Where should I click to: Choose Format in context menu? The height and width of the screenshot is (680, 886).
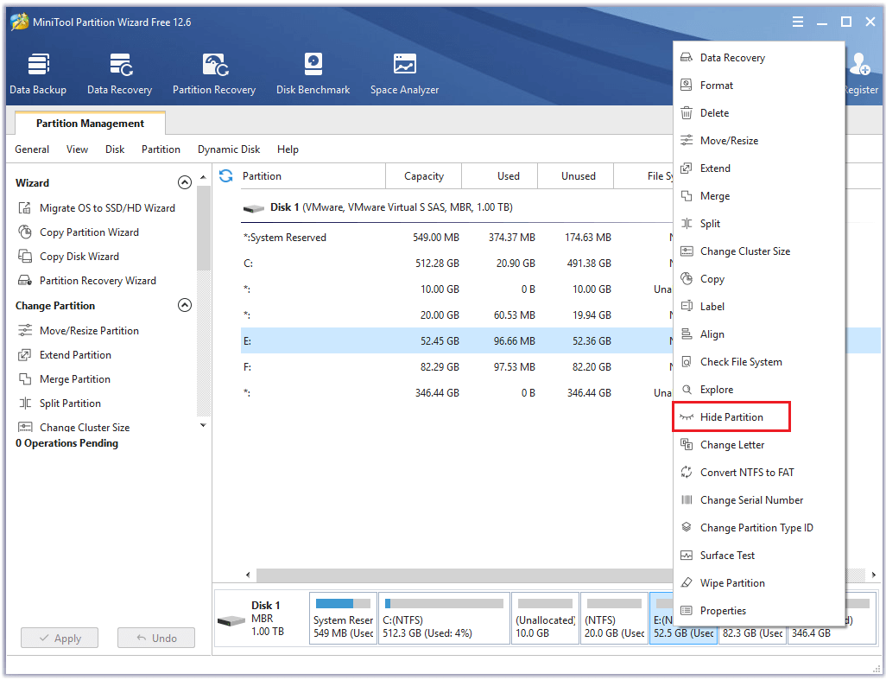click(x=758, y=86)
